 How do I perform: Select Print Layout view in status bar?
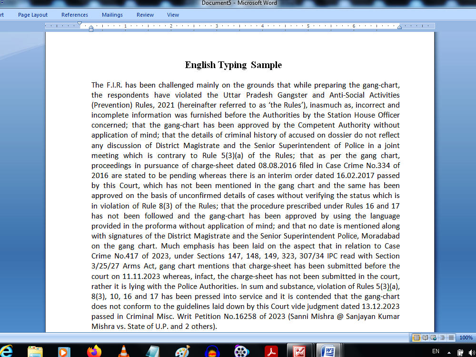pos(416,337)
